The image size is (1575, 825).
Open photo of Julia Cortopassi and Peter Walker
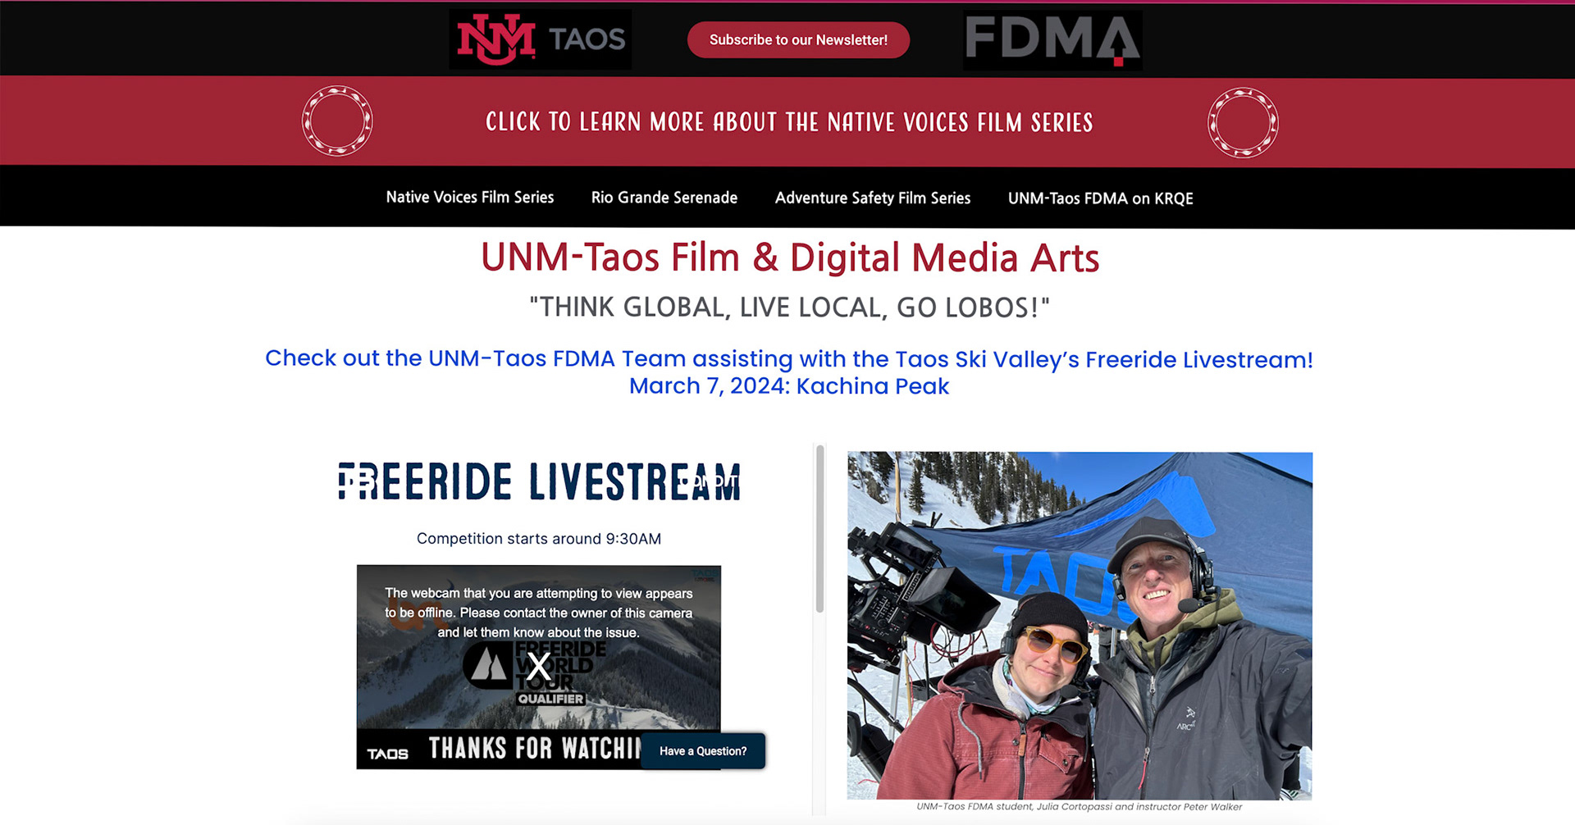tap(1080, 626)
